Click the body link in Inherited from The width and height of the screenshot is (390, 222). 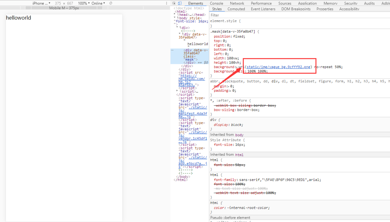[x=239, y=135]
